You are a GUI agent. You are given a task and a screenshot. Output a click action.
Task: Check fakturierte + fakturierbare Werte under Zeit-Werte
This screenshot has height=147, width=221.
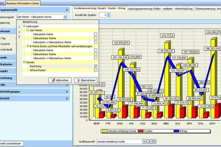click(95, 42)
